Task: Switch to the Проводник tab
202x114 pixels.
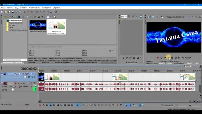Action: coord(31,63)
